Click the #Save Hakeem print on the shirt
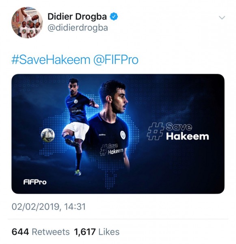 [x=111, y=150]
